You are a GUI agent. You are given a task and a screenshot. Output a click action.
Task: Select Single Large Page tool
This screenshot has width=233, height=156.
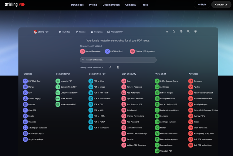pos(33,139)
